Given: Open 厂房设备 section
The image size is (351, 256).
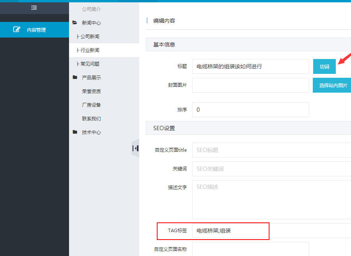Looking at the screenshot, I should tap(91, 105).
